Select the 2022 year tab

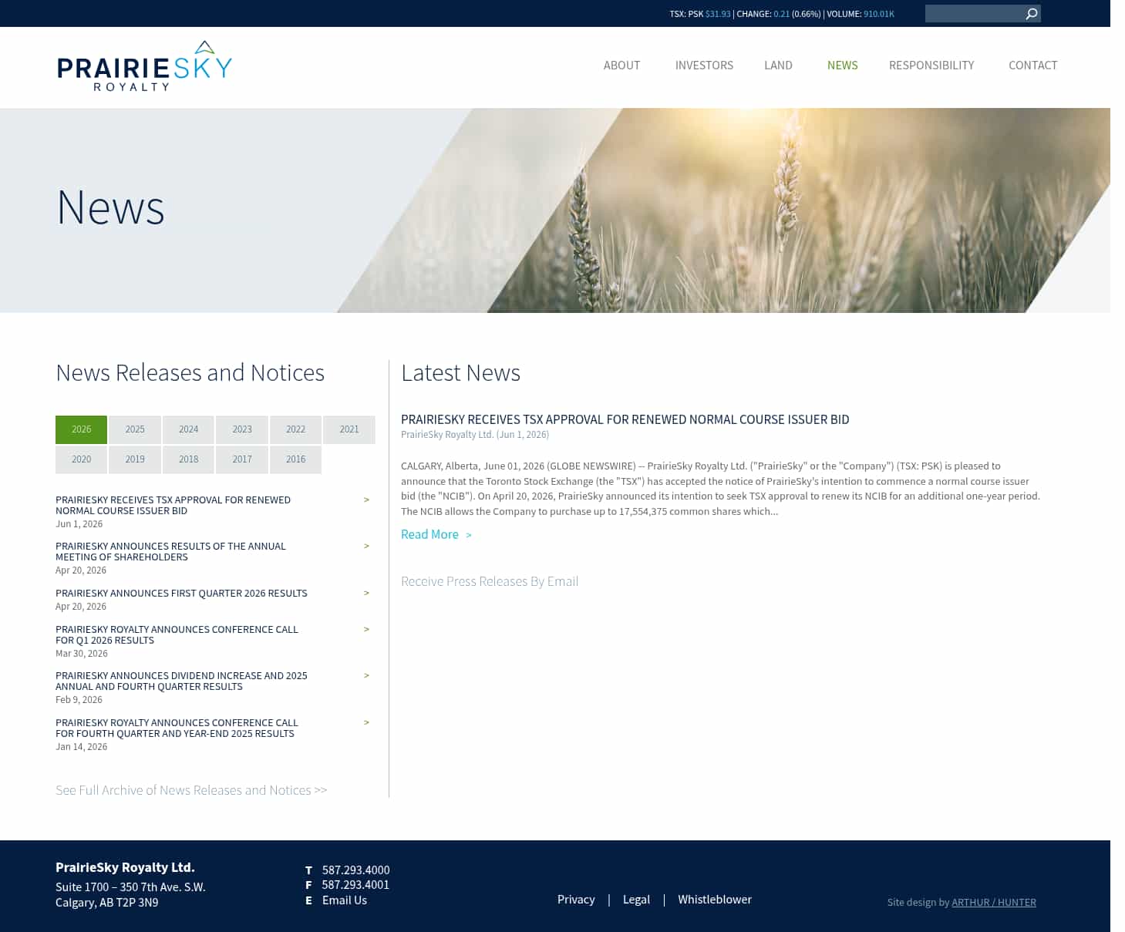[295, 429]
